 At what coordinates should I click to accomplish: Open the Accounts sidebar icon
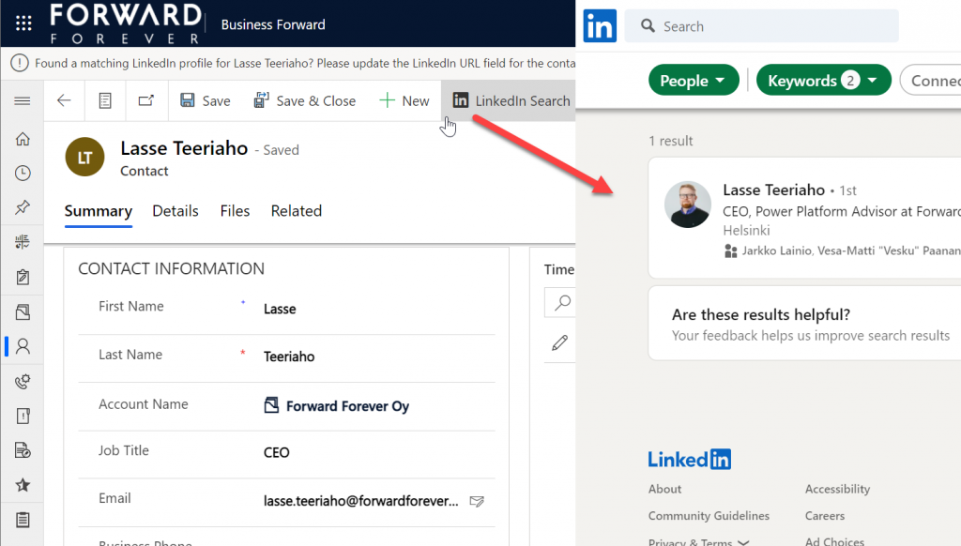[x=23, y=311]
